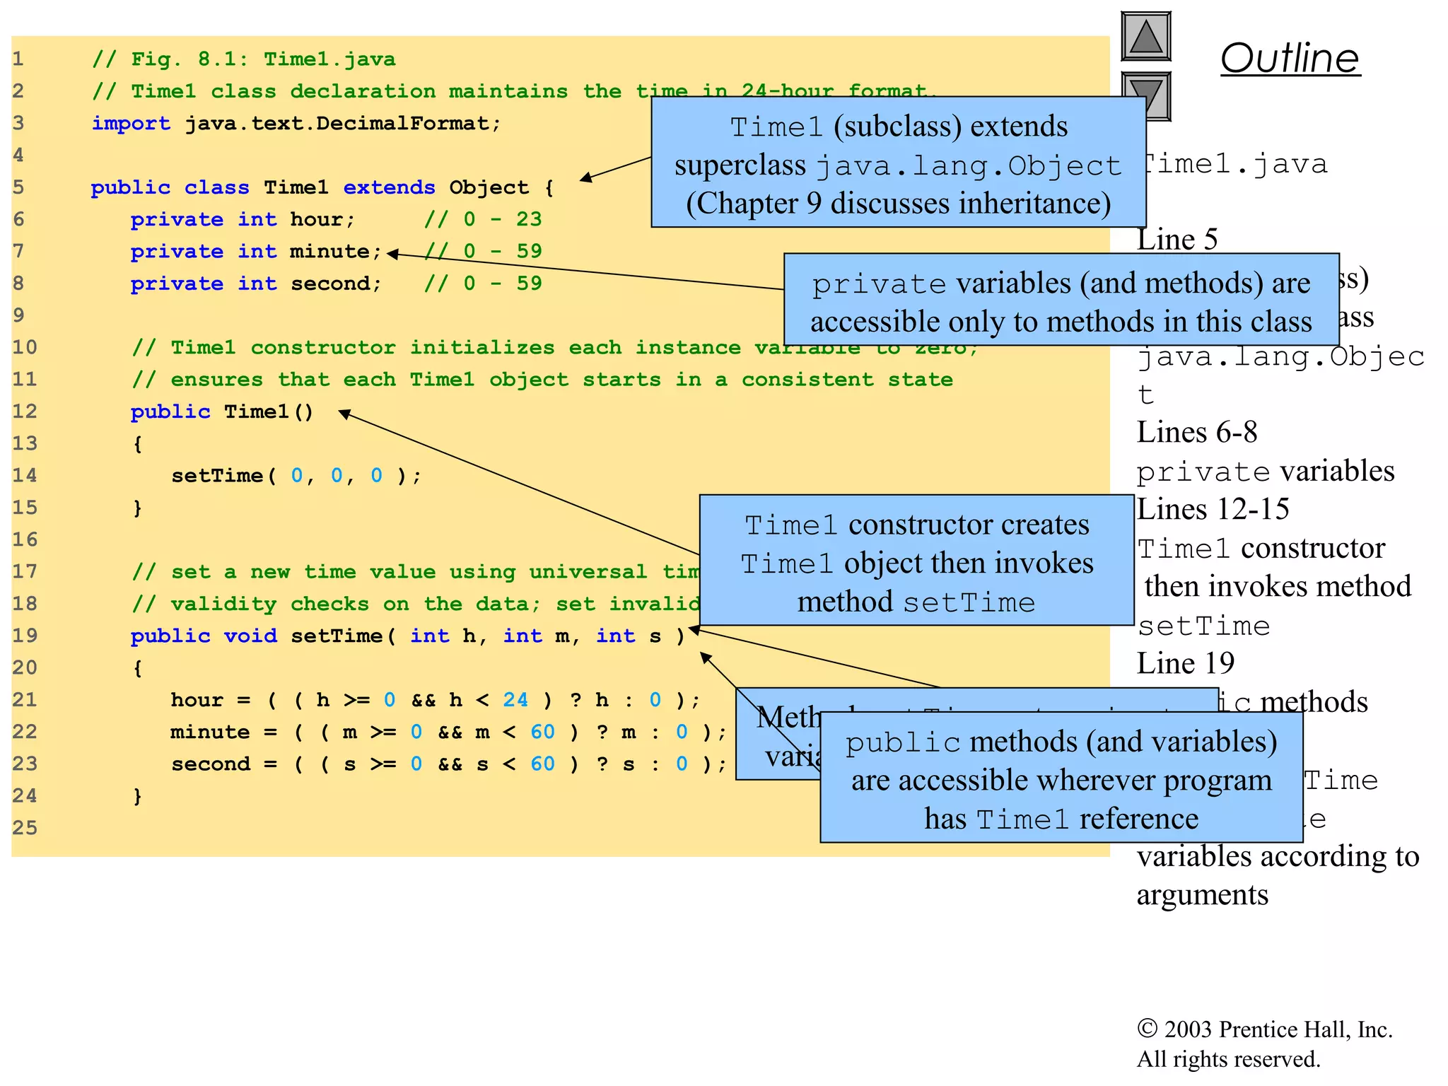1448x1086 pixels.
Task: Click '© 2003 Prentice Hall, Inc.' copyright text
Action: pyautogui.click(x=1265, y=1029)
